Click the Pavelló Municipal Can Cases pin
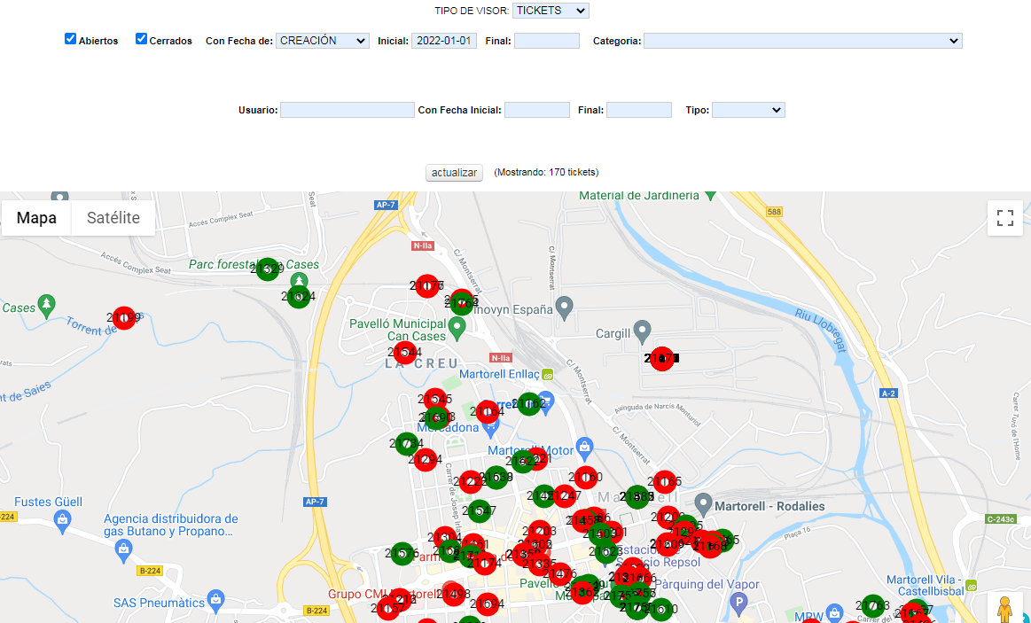 [457, 329]
